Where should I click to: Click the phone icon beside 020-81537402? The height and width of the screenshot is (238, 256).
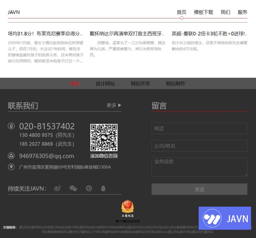pyautogui.click(x=11, y=126)
